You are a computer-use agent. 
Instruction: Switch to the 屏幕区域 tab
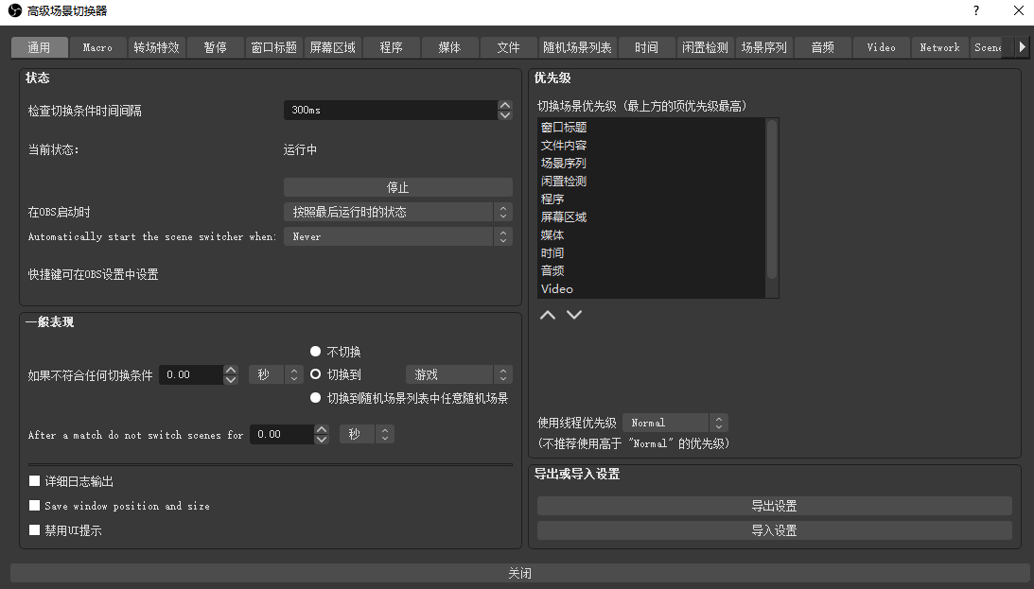[332, 47]
